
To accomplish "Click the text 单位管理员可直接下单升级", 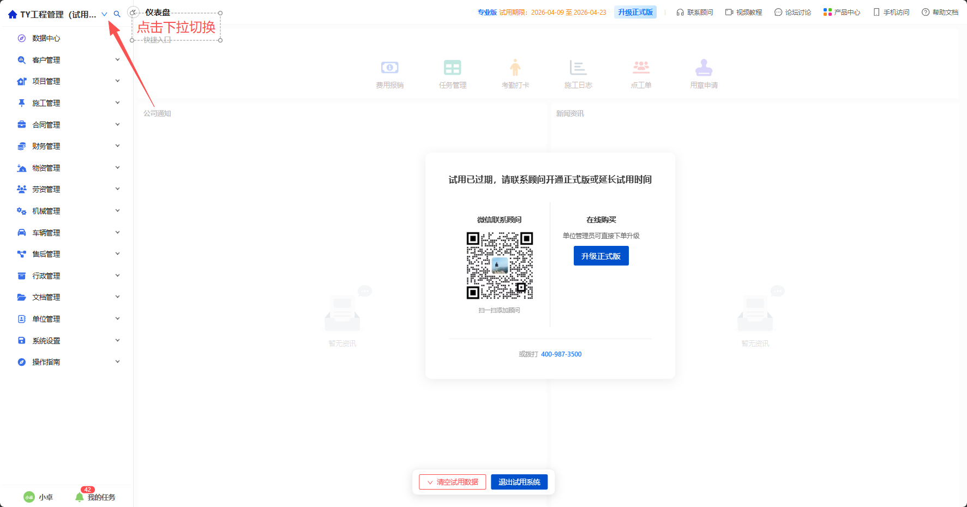I will pyautogui.click(x=601, y=236).
